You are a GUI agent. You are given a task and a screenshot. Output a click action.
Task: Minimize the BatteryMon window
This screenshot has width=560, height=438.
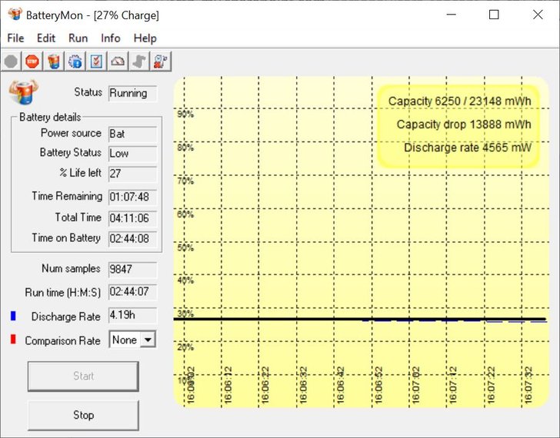click(452, 15)
